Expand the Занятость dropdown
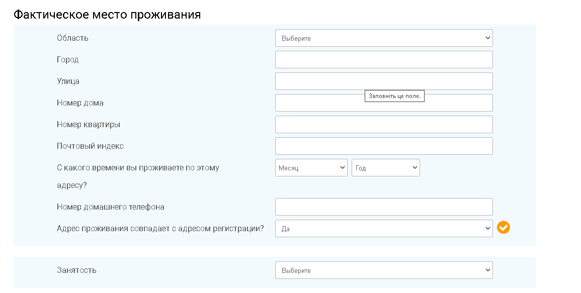This screenshot has height=293, width=581. pos(384,270)
